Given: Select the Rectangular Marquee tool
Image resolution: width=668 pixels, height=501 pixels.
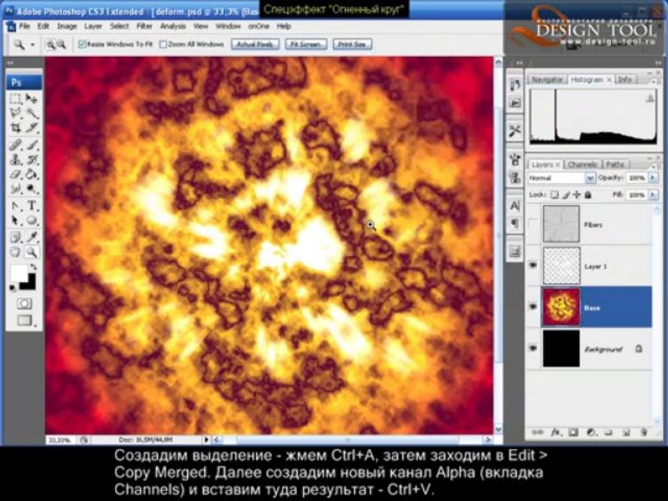Looking at the screenshot, I should point(16,100).
